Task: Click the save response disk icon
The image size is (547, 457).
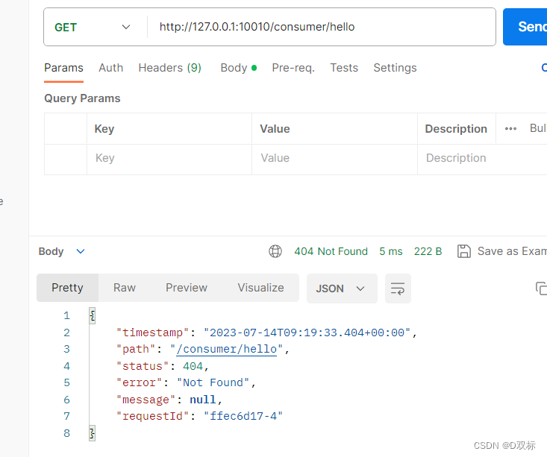Action: click(x=464, y=251)
